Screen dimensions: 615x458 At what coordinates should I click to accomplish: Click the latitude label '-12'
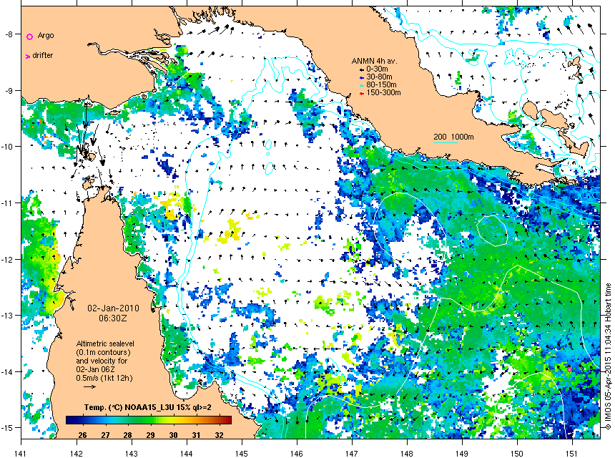(x=7, y=260)
